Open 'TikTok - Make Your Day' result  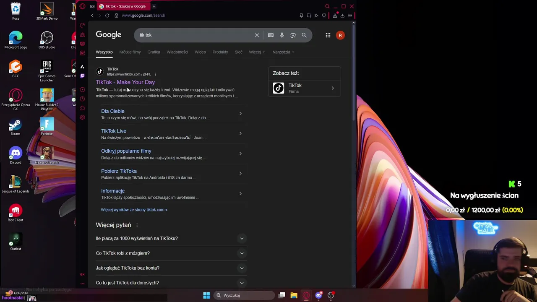point(125,82)
